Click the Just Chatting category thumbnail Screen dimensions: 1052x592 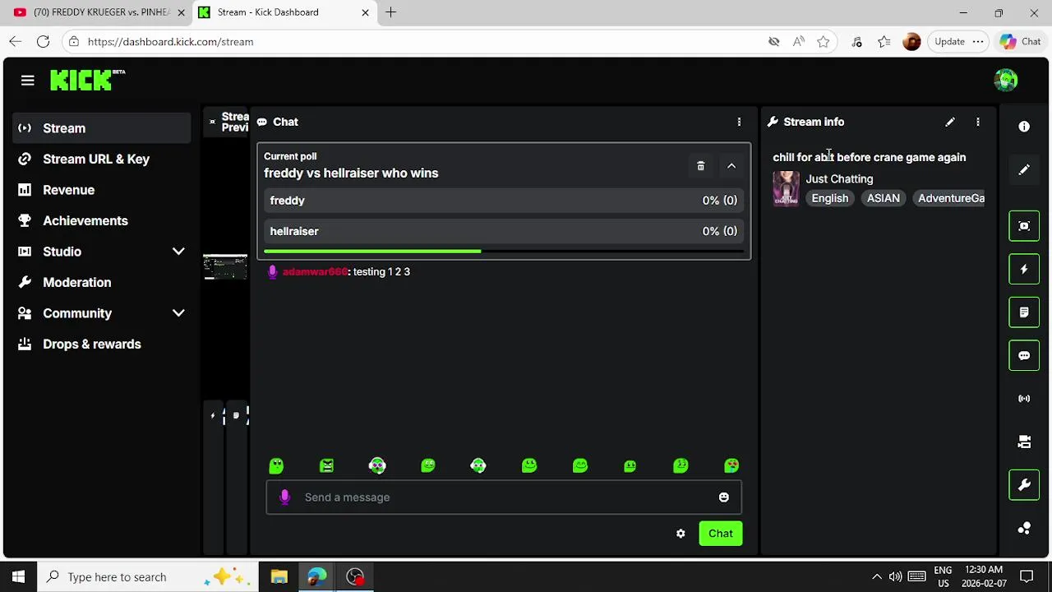(786, 188)
